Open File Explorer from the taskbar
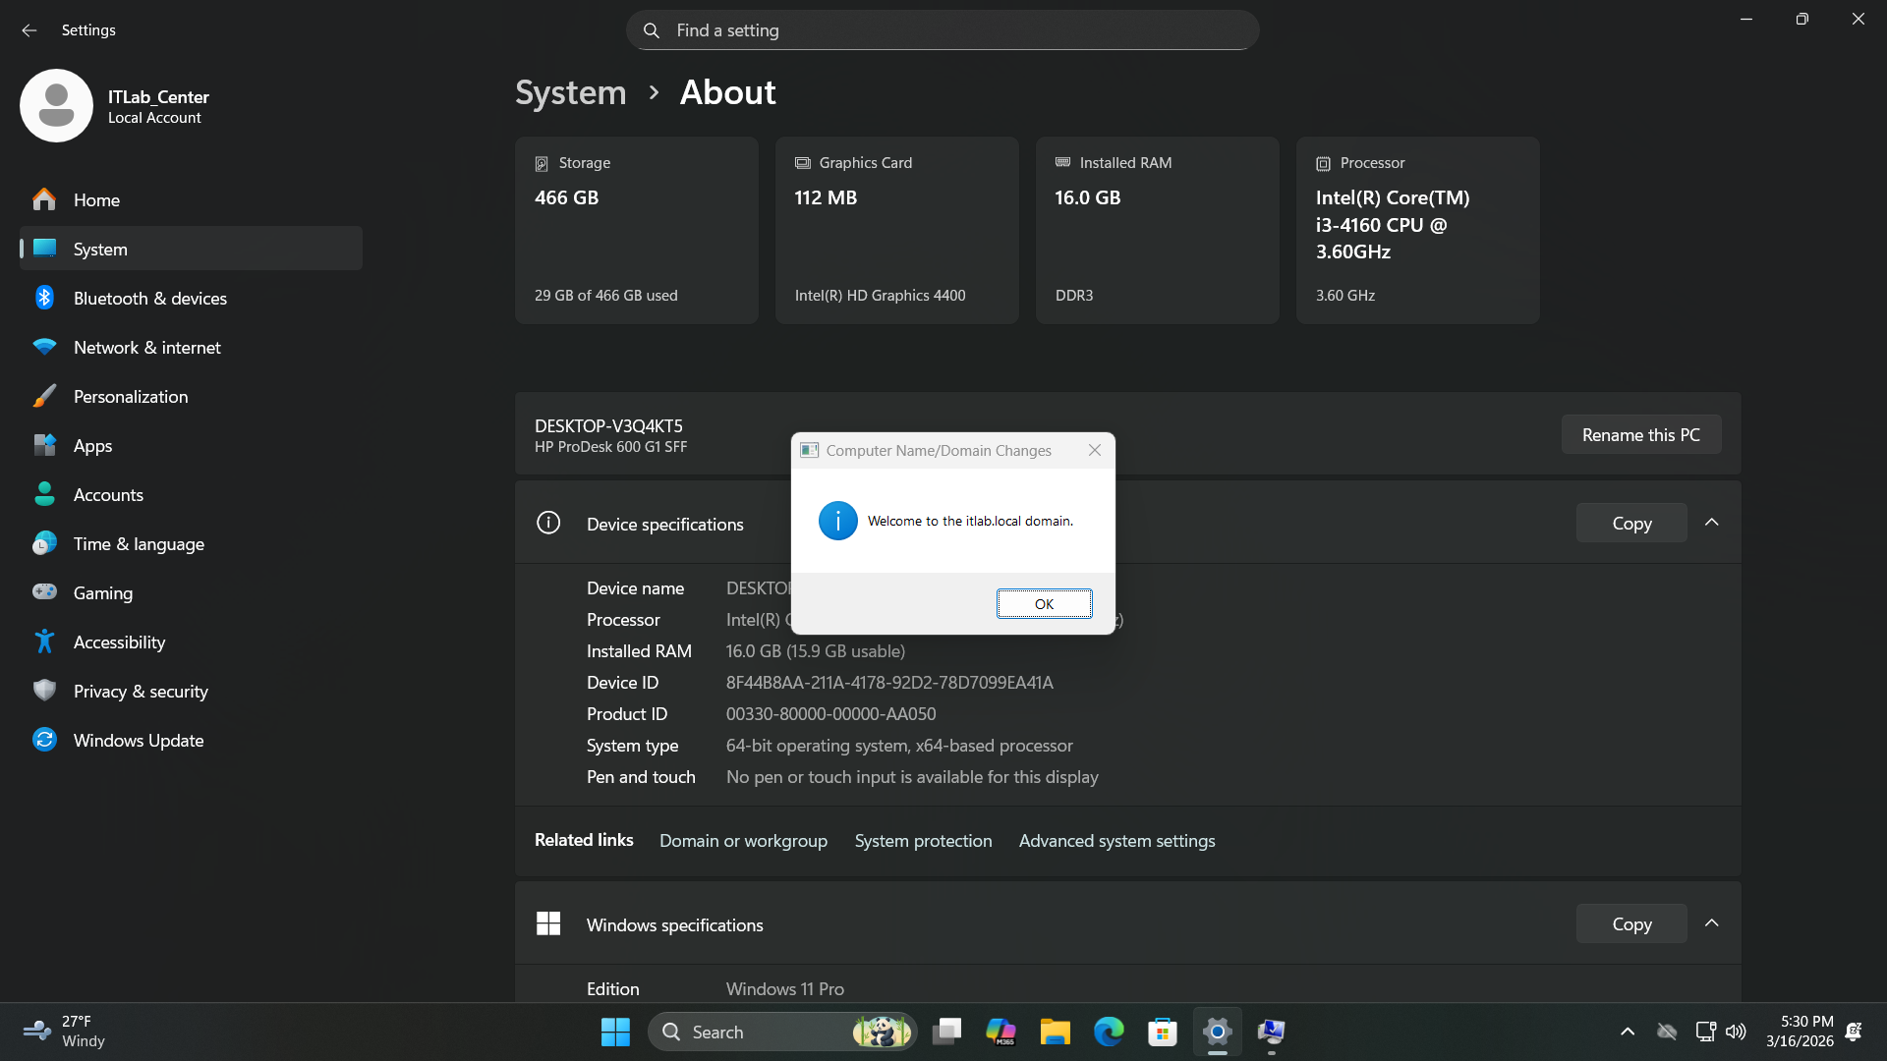 point(1055,1032)
